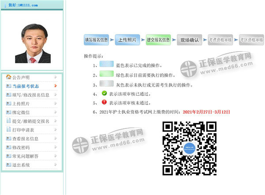
Task: Click the green 提交报名信息 step button
Action: (158, 40)
